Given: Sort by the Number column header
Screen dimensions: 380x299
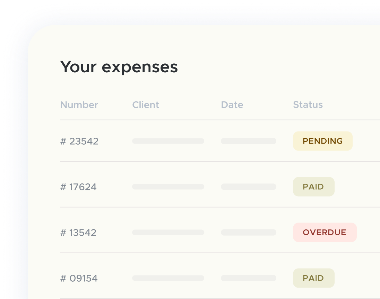Looking at the screenshot, I should [x=79, y=105].
